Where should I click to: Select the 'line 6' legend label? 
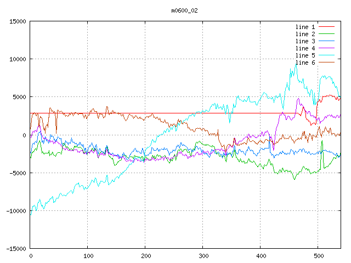tap(305, 62)
